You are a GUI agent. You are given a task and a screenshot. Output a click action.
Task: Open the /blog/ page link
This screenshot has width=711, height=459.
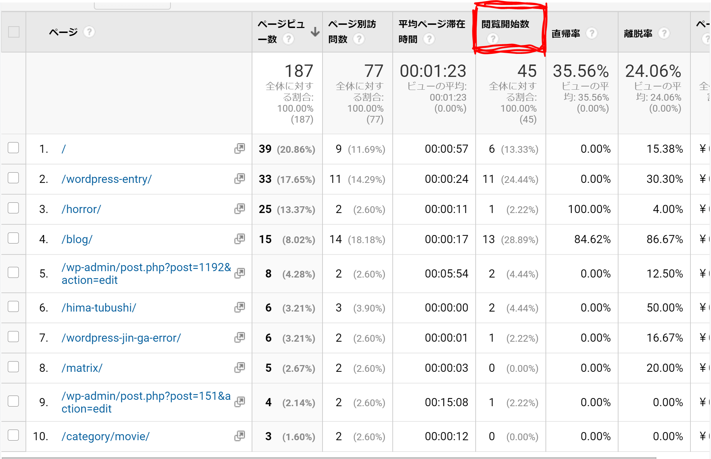pyautogui.click(x=77, y=239)
